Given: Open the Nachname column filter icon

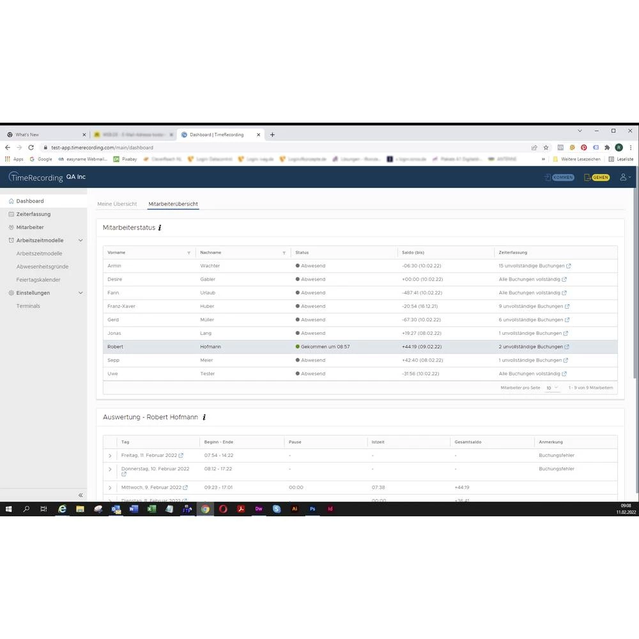Looking at the screenshot, I should click(284, 253).
